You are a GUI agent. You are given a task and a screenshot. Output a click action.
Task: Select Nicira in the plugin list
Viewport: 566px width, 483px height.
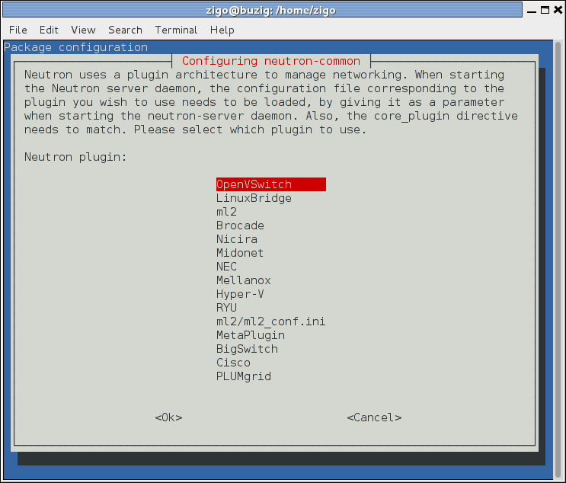point(236,239)
